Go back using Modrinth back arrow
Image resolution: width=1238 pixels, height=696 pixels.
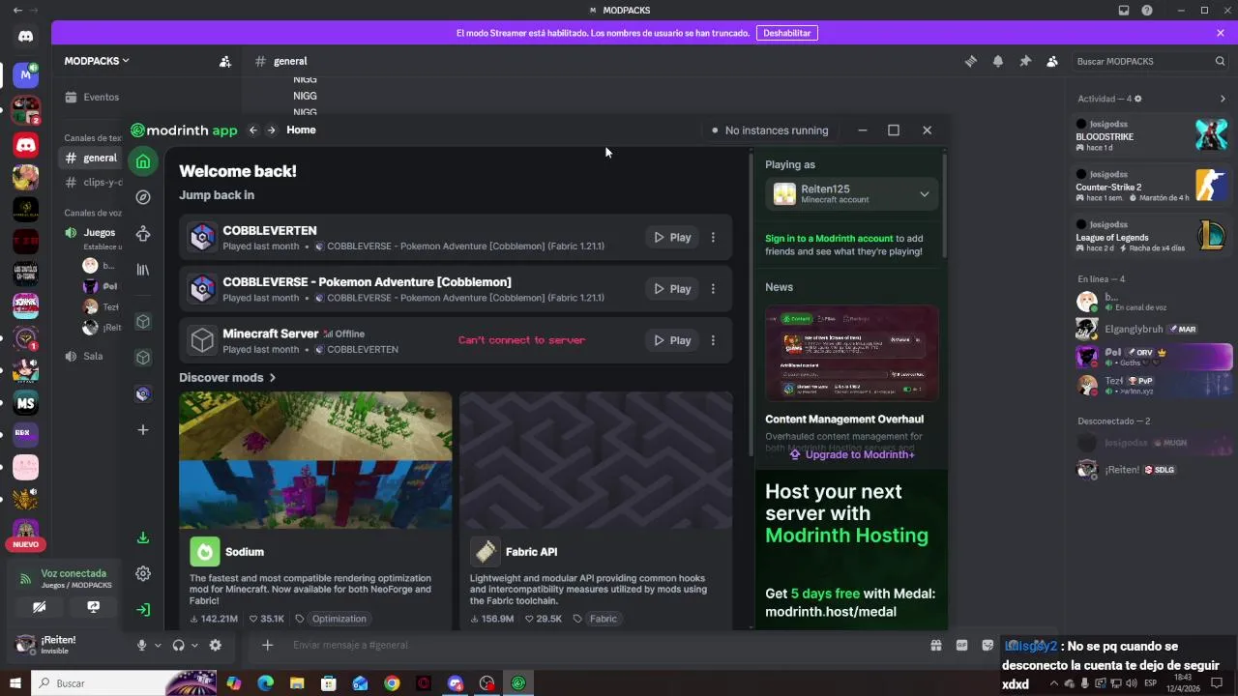[253, 130]
